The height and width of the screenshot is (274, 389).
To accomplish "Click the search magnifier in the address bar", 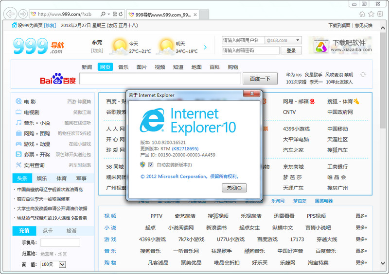I will (x=103, y=14).
